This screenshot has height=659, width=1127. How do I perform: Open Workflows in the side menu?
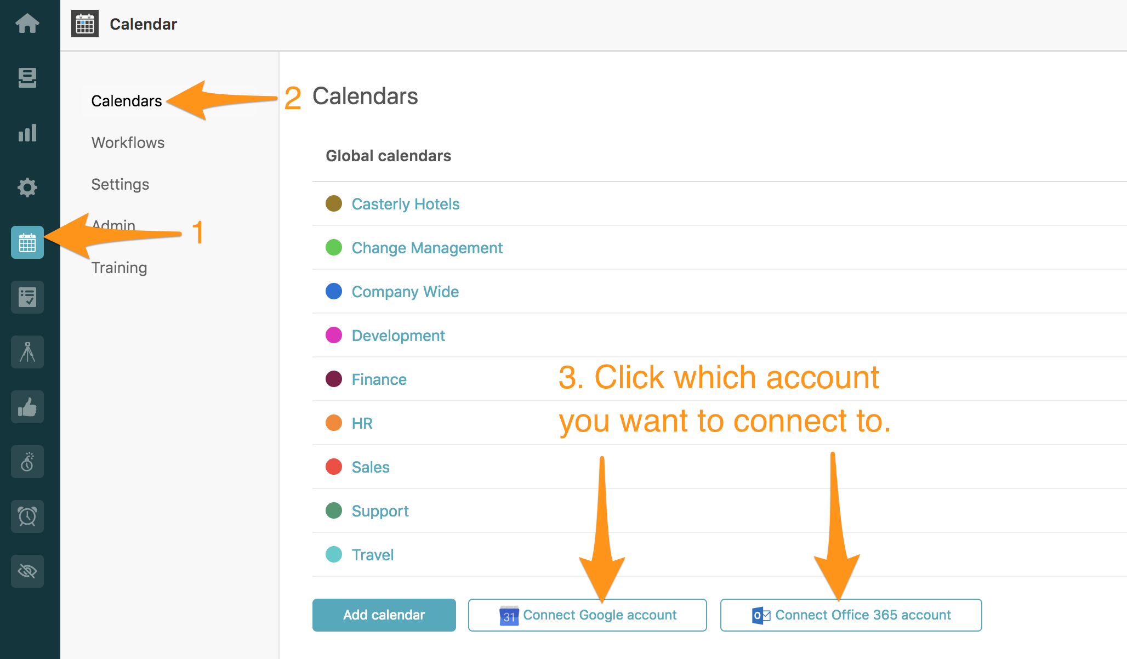tap(128, 143)
